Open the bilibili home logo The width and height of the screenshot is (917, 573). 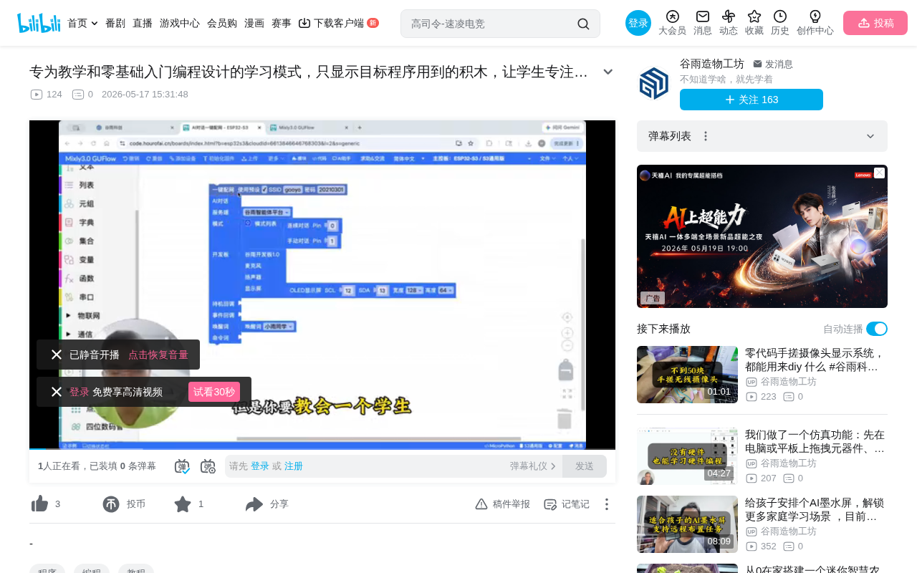39,23
